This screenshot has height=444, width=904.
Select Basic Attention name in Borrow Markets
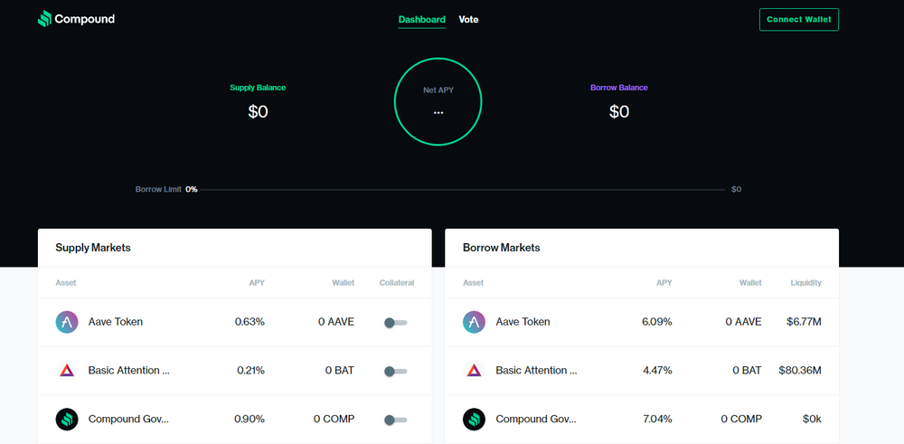[x=537, y=370]
